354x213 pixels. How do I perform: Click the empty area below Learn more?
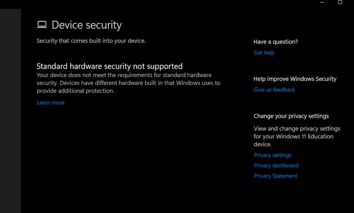pos(133,155)
